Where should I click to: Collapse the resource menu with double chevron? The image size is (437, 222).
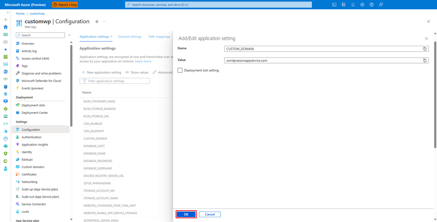[x=70, y=35]
